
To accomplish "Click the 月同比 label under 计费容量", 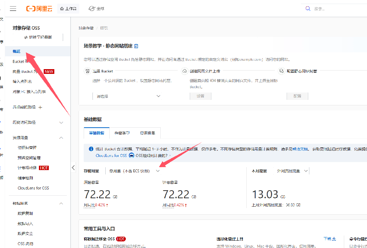I will point(168,205).
